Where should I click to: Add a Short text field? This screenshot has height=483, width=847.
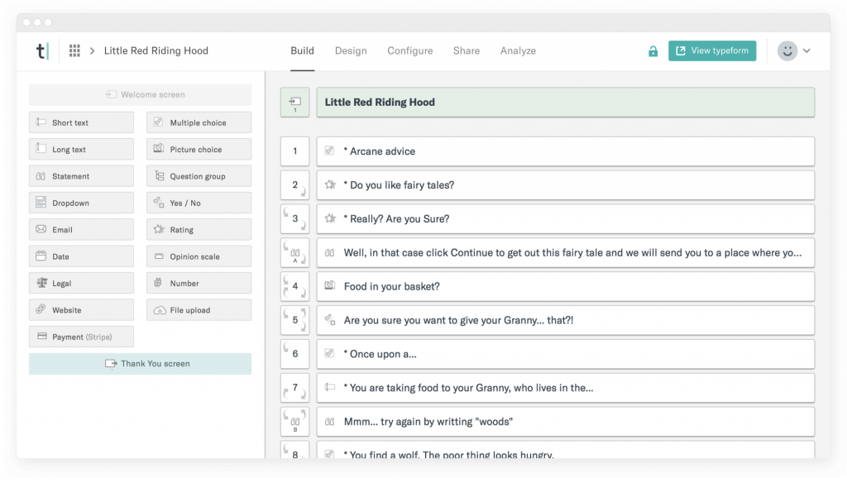pos(81,122)
